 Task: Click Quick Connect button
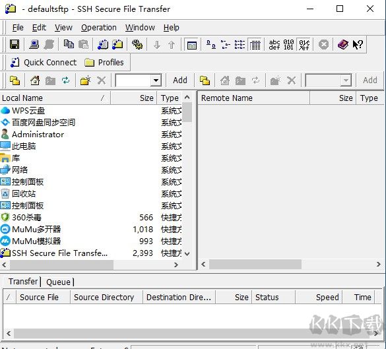coord(44,62)
